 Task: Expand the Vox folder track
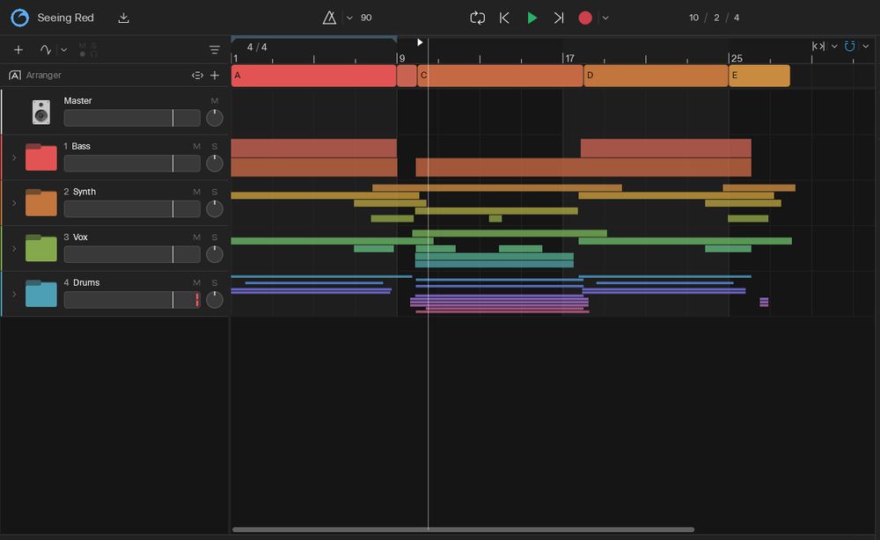pyautogui.click(x=14, y=248)
